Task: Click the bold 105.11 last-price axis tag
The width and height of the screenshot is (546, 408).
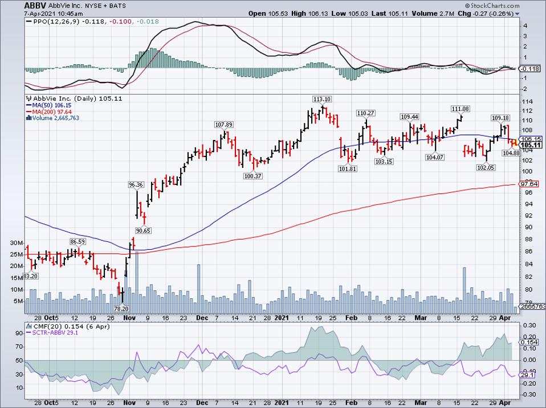Action: click(x=531, y=145)
